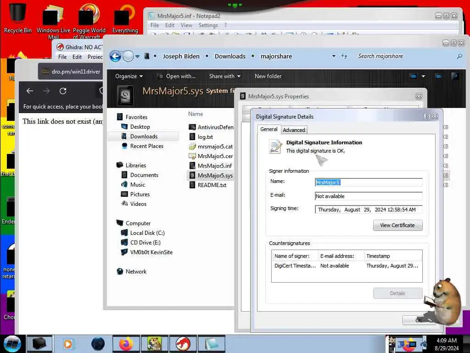This screenshot has width=470, height=353.
Task: Select Joseph Biden in the address bar
Action: coord(181,56)
